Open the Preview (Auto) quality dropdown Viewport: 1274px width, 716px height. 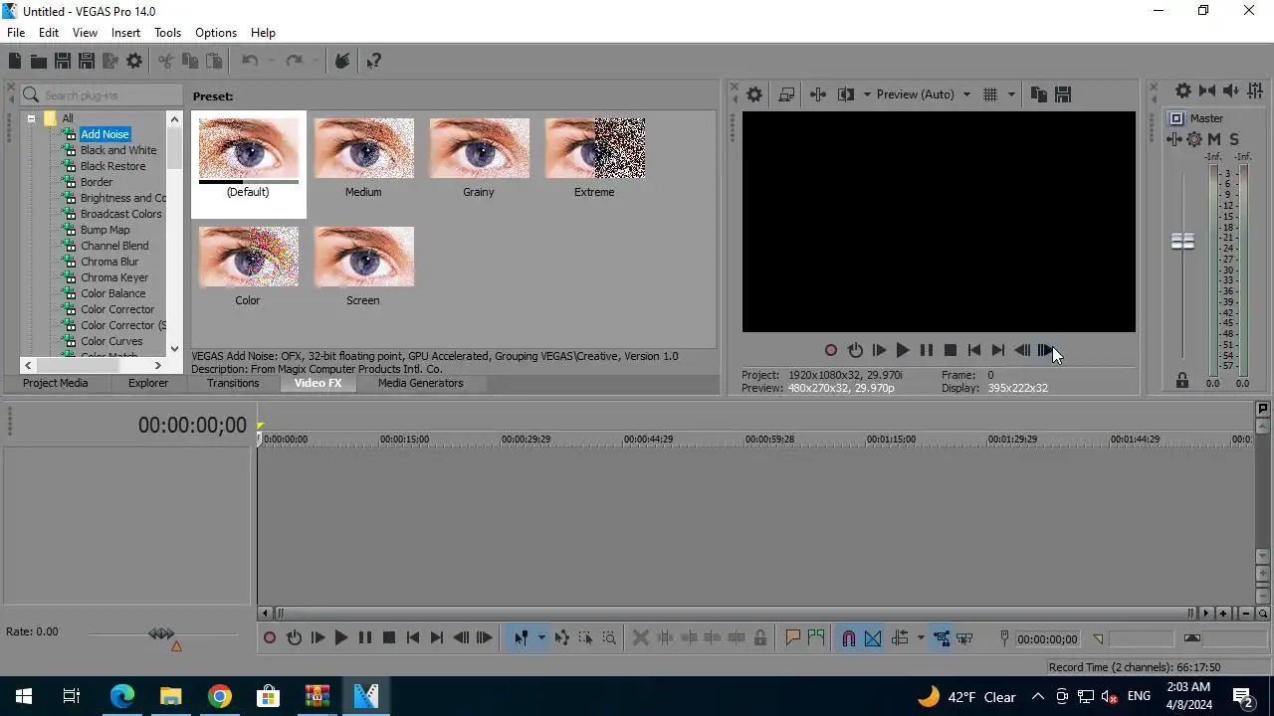923,94
